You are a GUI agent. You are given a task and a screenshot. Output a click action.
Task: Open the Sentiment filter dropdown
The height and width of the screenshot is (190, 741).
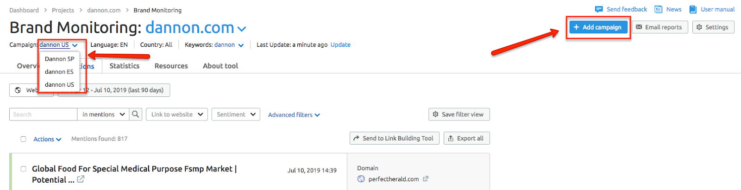point(236,114)
